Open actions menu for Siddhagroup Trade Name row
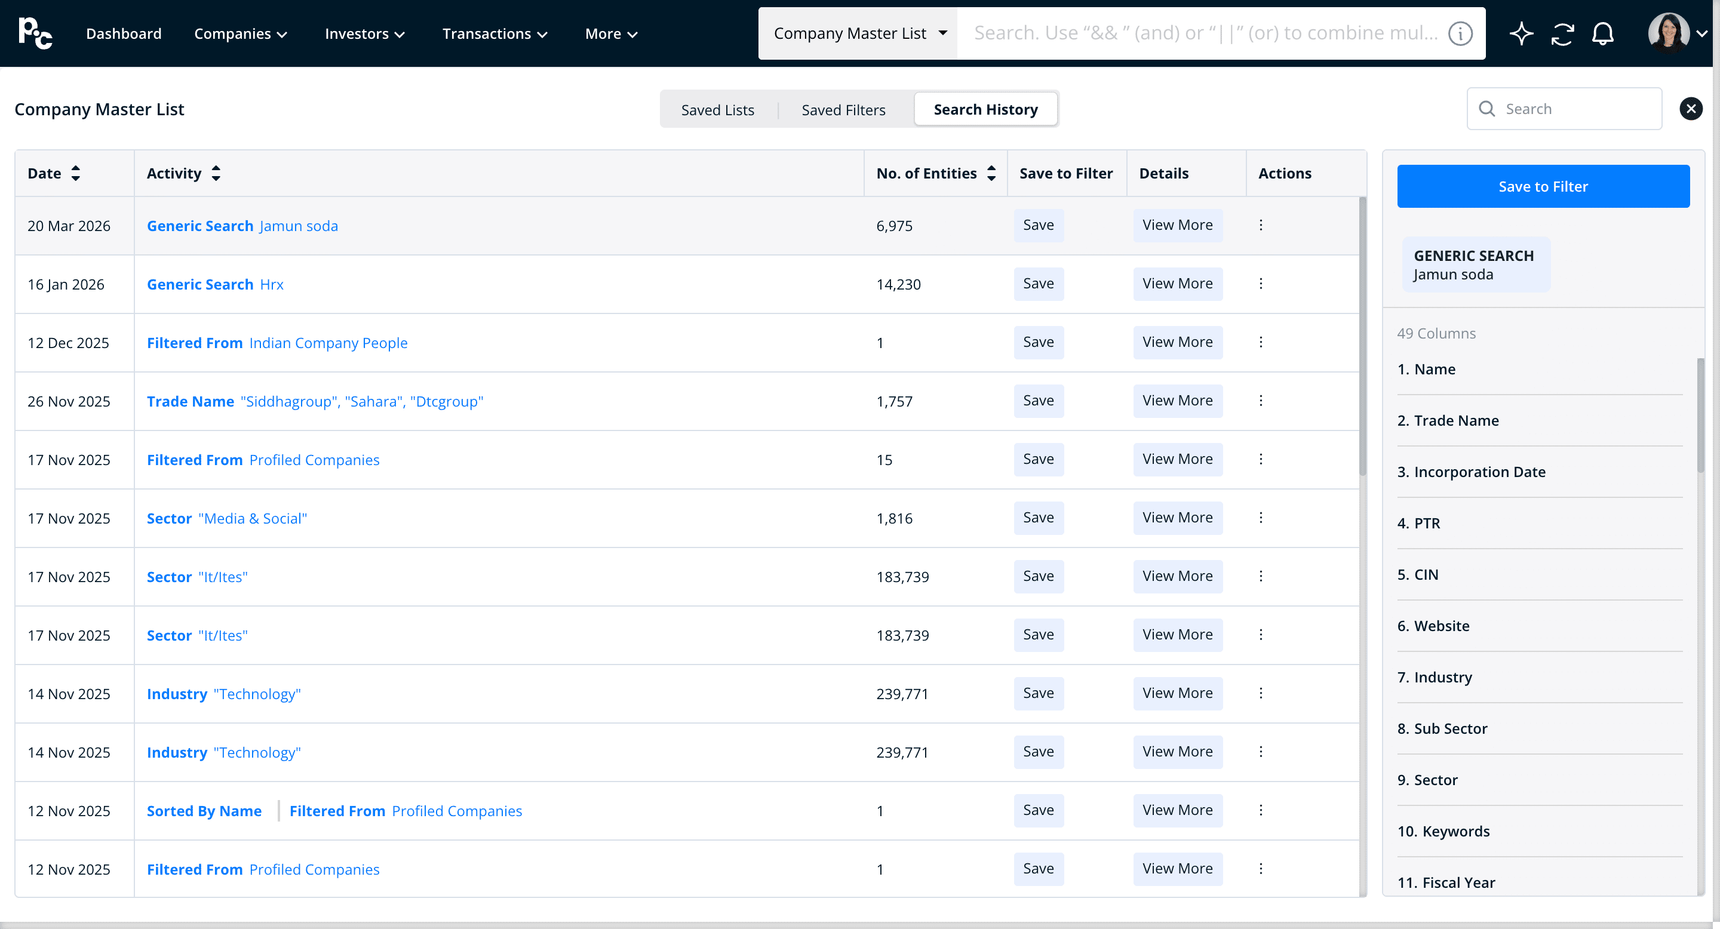The image size is (1720, 929). [x=1261, y=401]
